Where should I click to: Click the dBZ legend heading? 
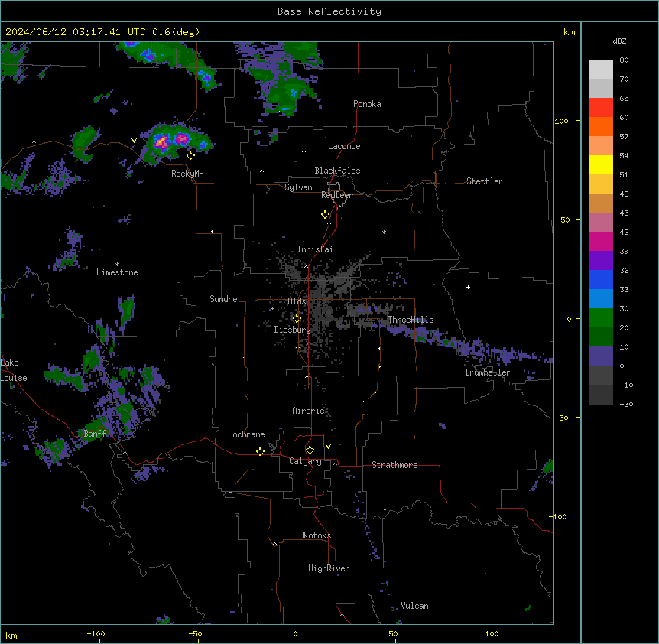pos(619,41)
